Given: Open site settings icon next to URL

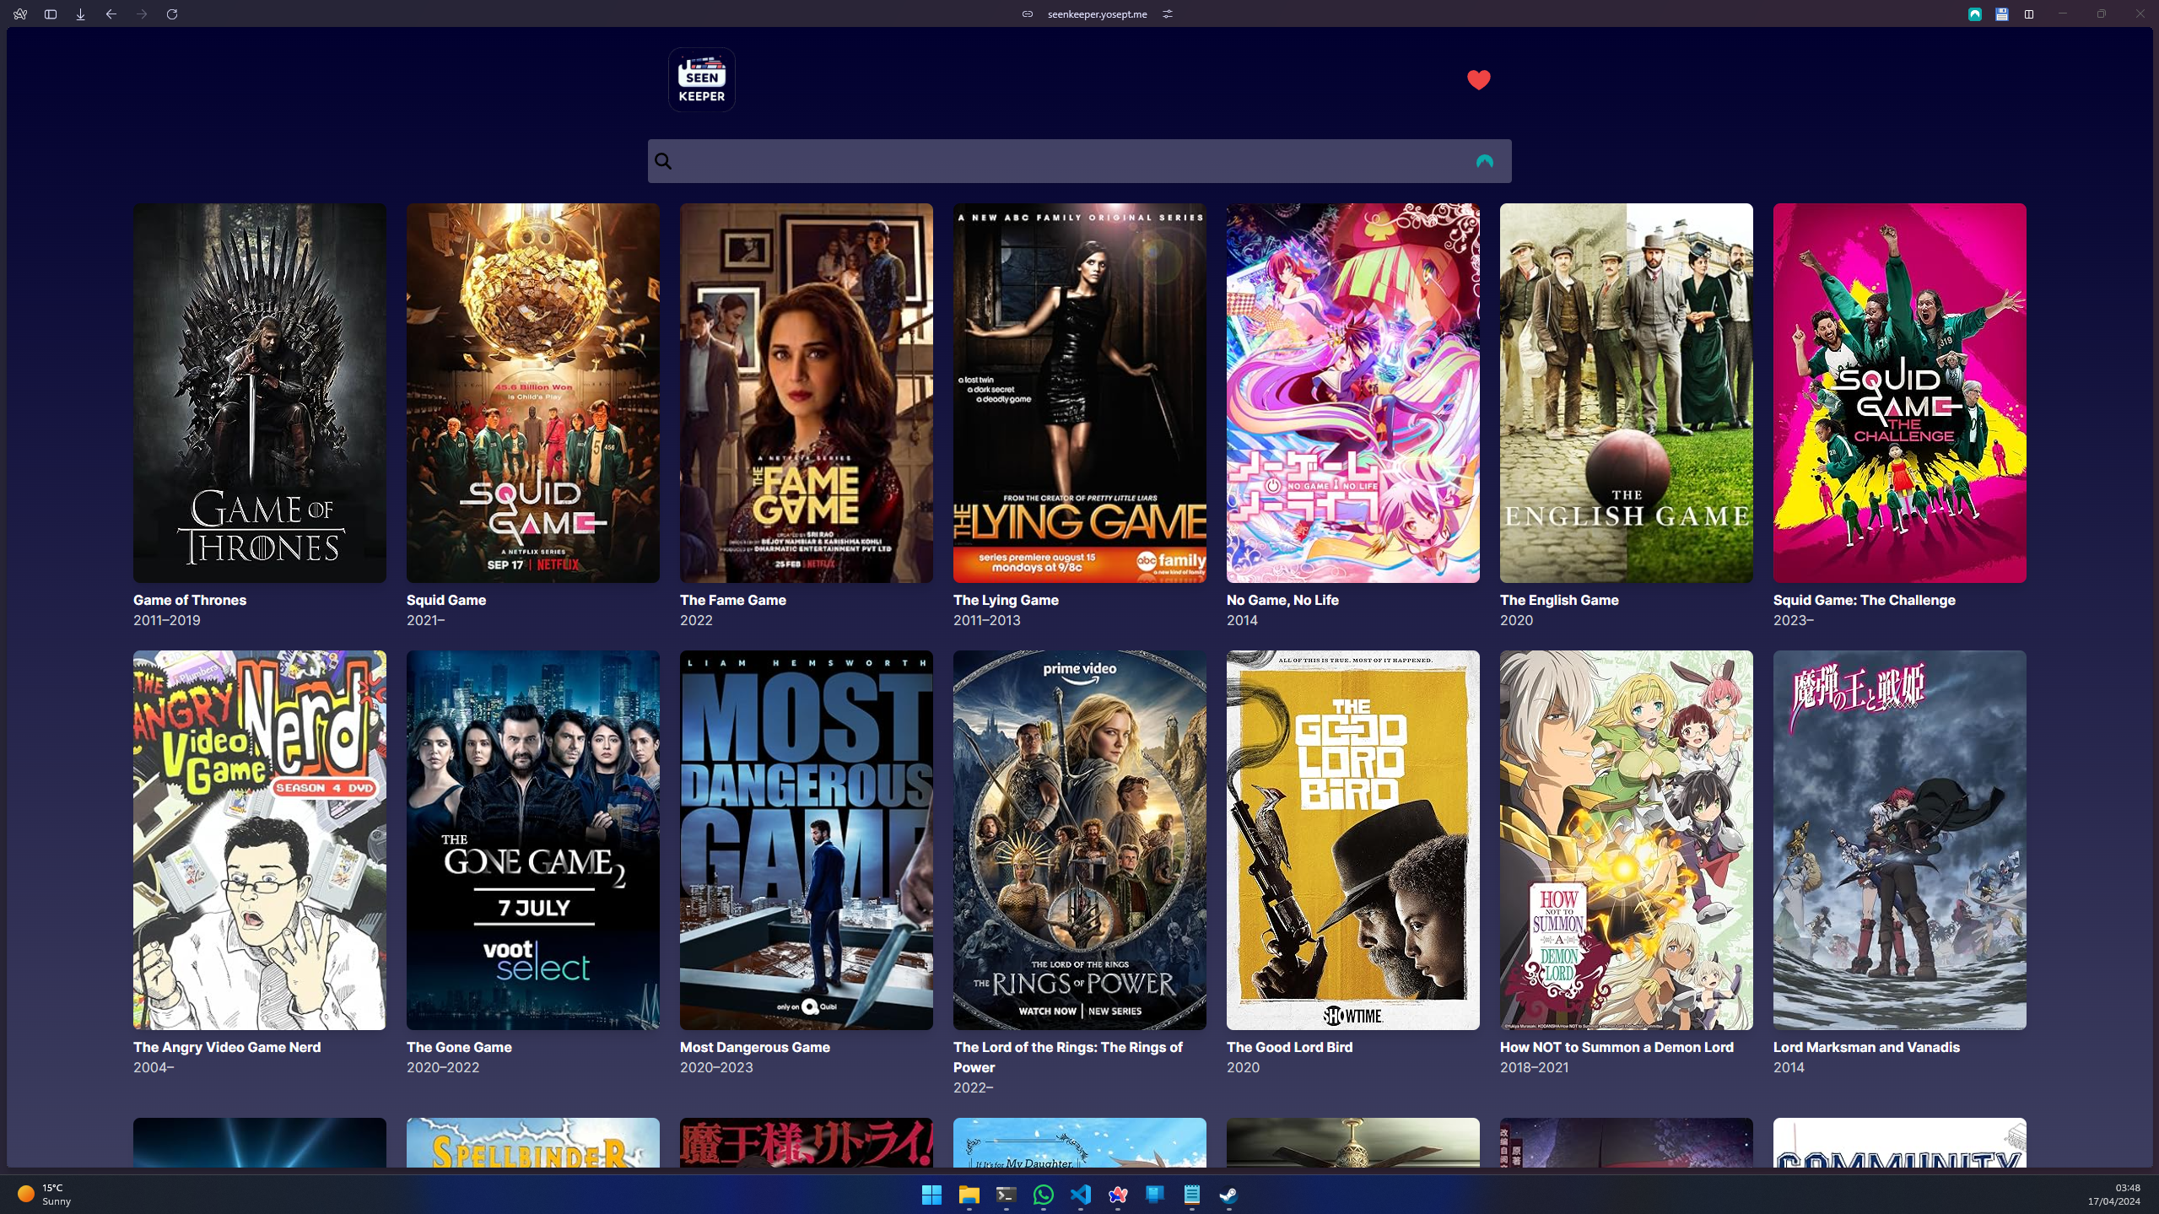Looking at the screenshot, I should [1168, 13].
